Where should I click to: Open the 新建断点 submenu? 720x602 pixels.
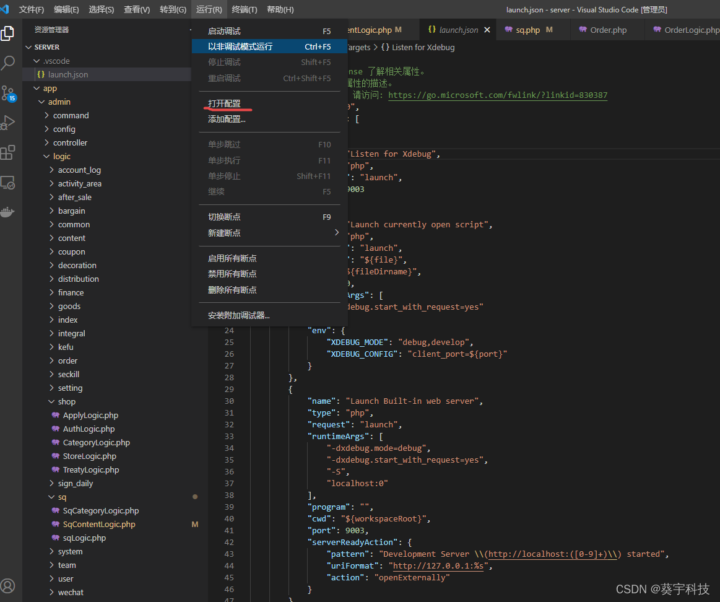269,233
